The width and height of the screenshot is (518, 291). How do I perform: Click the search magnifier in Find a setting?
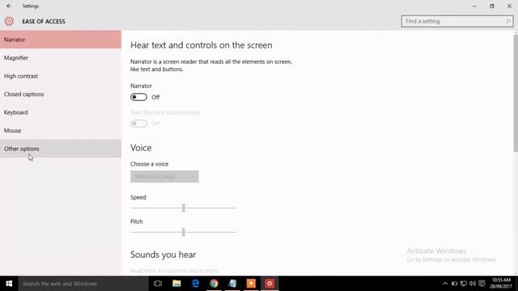[508, 21]
